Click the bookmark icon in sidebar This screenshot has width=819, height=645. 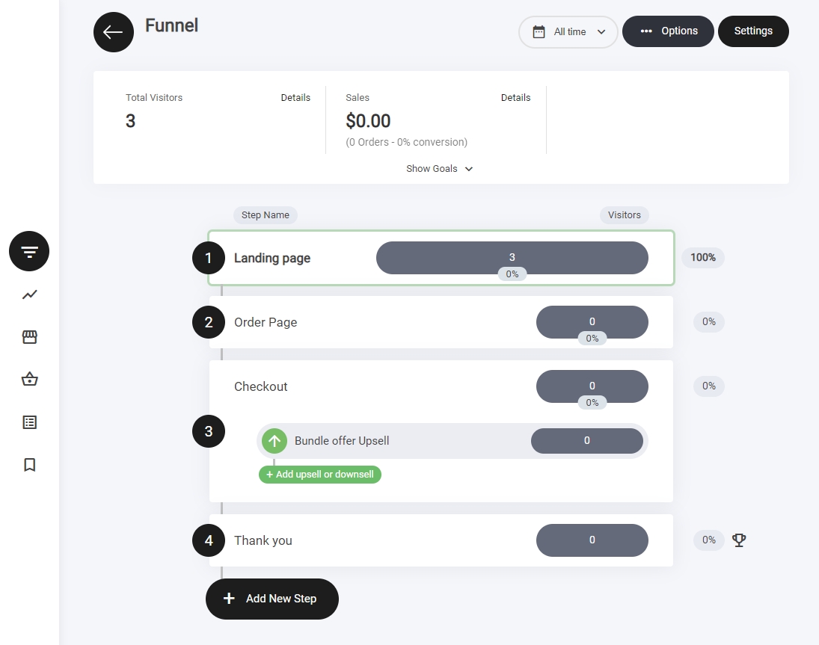point(29,465)
